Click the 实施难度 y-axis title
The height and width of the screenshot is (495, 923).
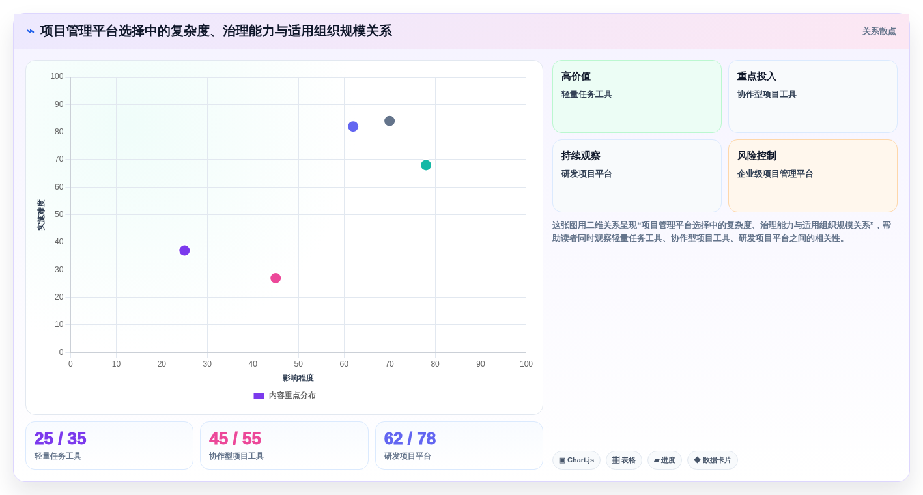pyautogui.click(x=41, y=215)
